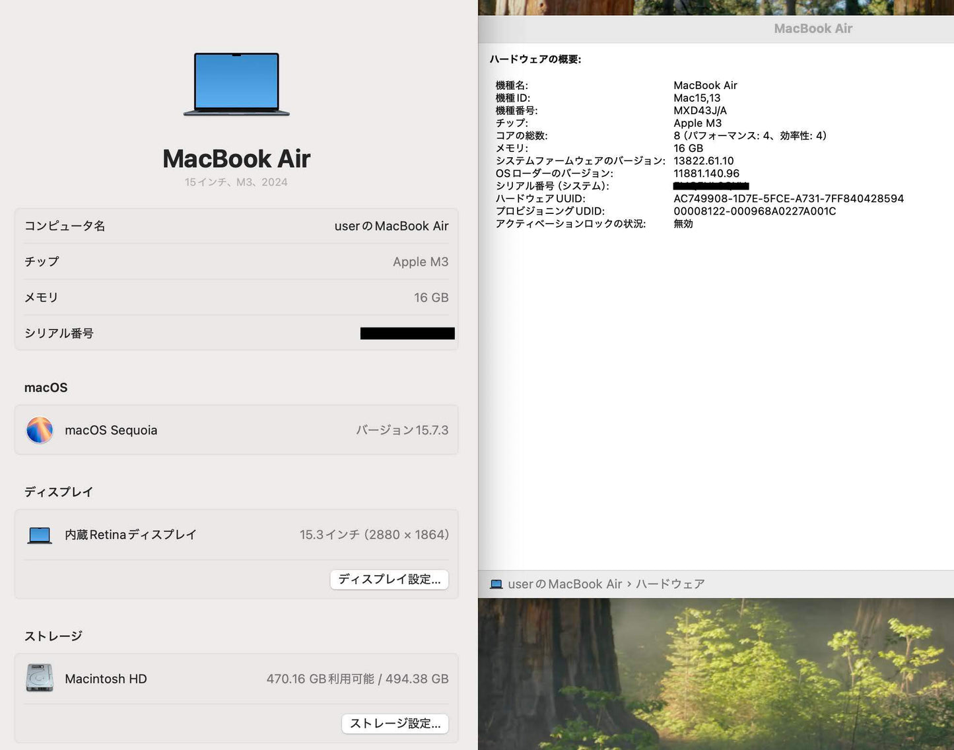Image resolution: width=954 pixels, height=750 pixels.
Task: Click the Macintosh HD drive icon
Action: pyautogui.click(x=40, y=678)
